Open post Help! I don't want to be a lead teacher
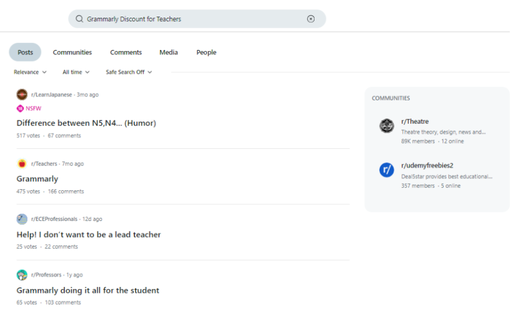Viewport: 511px width, 313px height. click(x=89, y=234)
